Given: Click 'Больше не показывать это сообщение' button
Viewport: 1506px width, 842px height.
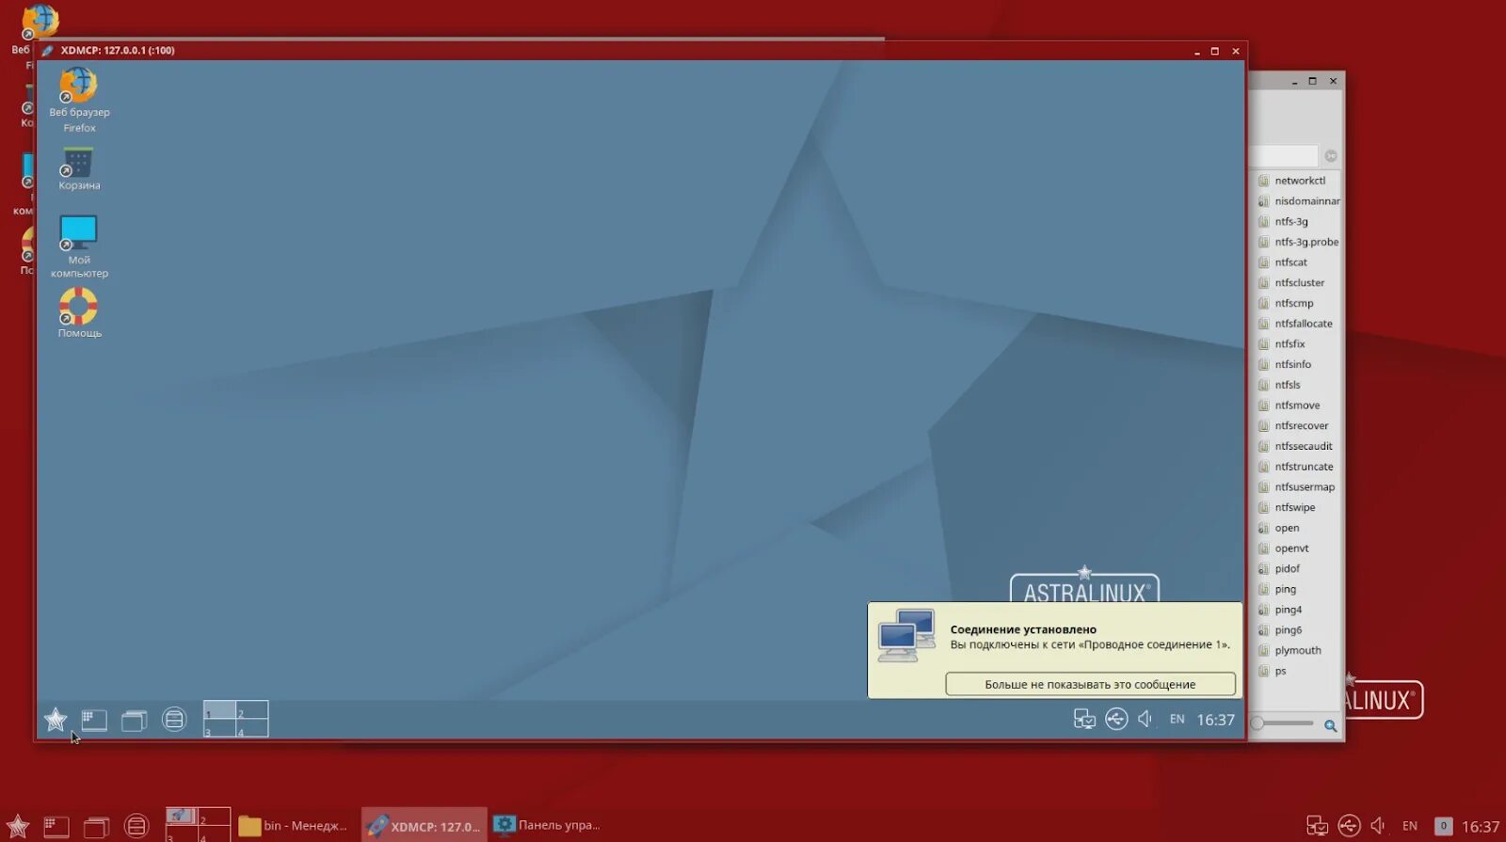Looking at the screenshot, I should pyautogui.click(x=1090, y=684).
